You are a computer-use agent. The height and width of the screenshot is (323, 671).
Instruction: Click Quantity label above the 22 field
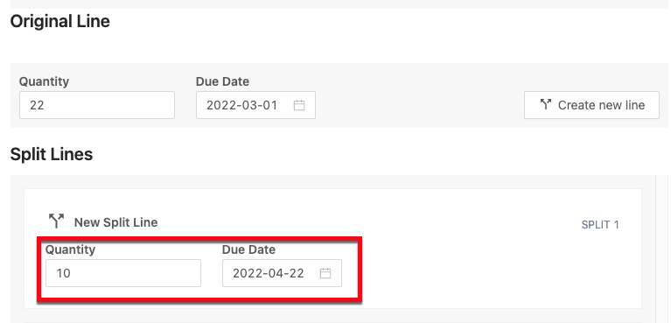pyautogui.click(x=44, y=81)
